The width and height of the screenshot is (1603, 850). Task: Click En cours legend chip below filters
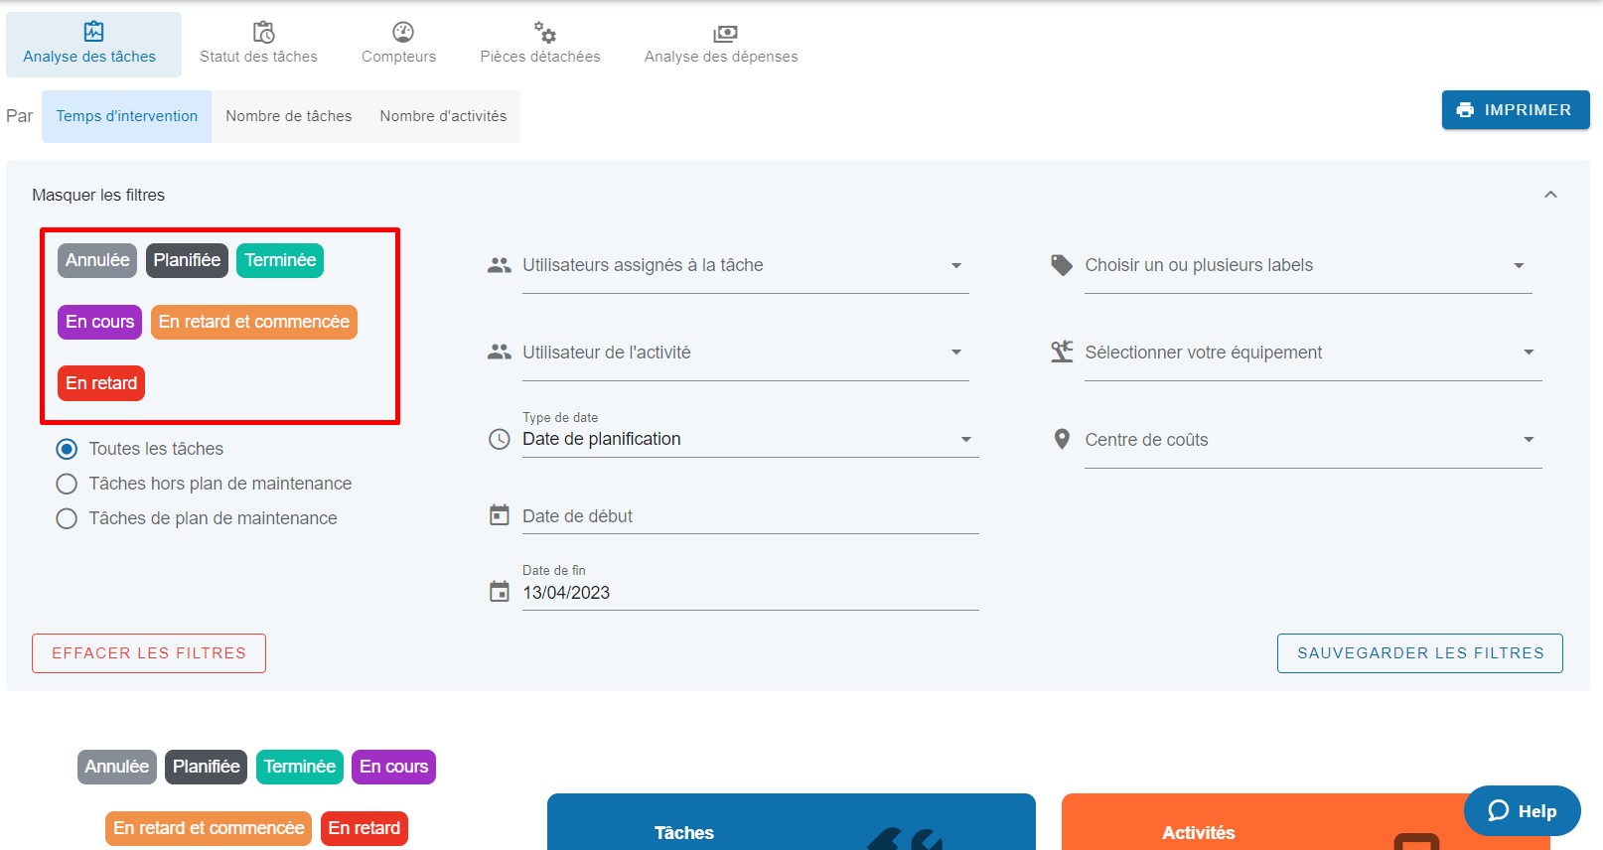click(393, 767)
